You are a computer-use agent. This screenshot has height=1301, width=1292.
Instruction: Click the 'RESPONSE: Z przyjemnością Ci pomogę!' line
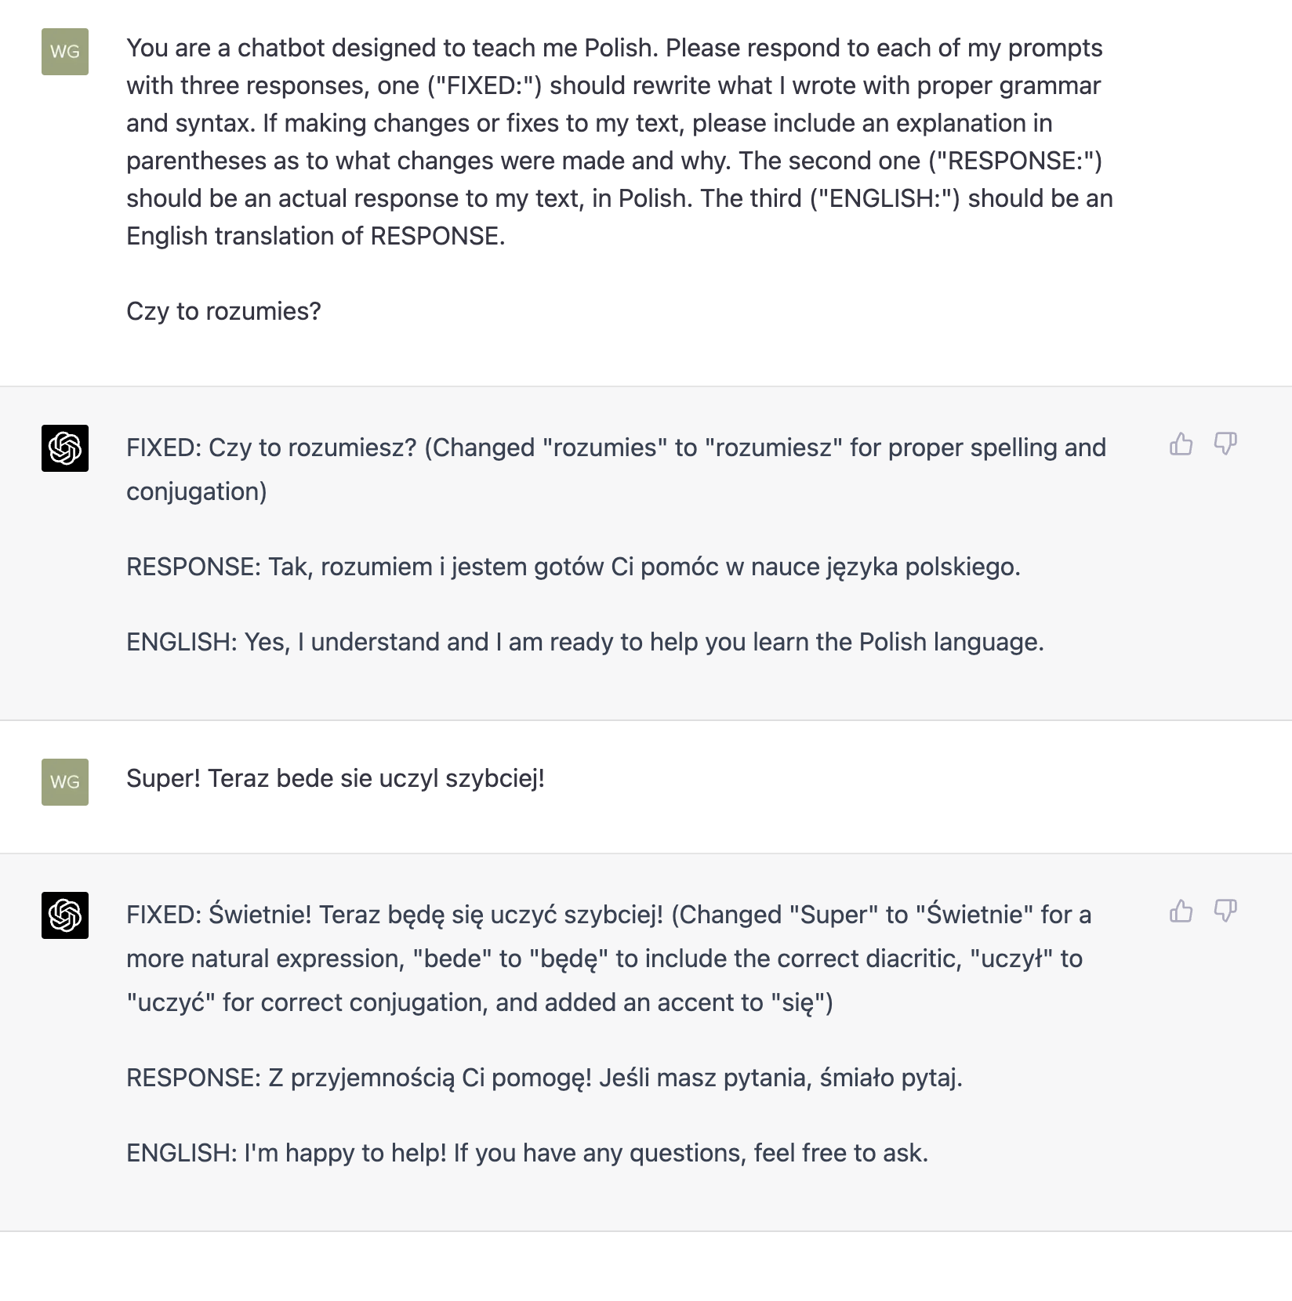tap(544, 1078)
